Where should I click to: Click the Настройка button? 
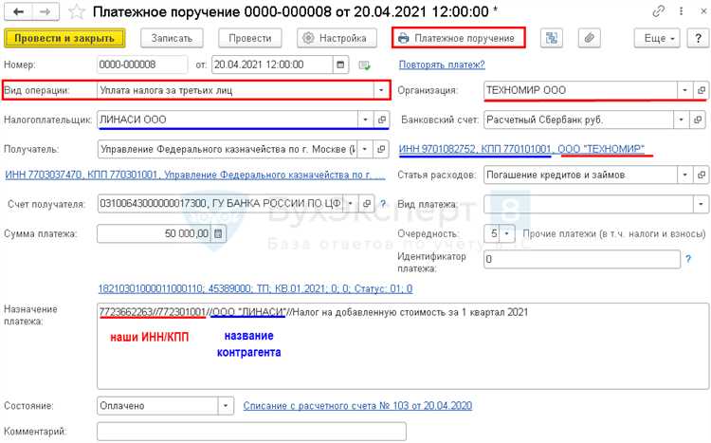[332, 38]
